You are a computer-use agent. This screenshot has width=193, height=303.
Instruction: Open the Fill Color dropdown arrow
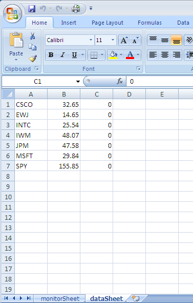(121, 55)
